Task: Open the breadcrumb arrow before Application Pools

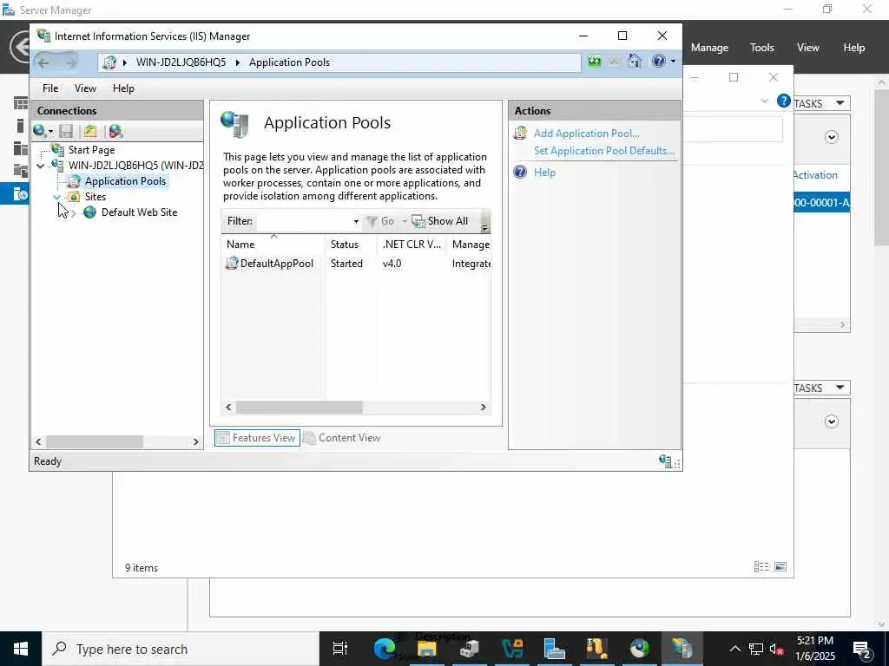Action: click(238, 62)
